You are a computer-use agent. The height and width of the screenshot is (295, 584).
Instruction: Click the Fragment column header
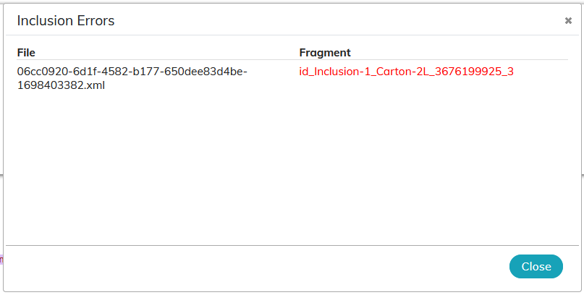coord(325,53)
